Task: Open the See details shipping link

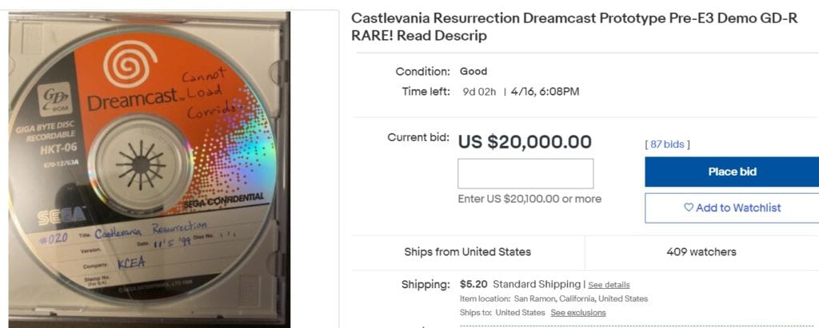Action: tap(609, 285)
